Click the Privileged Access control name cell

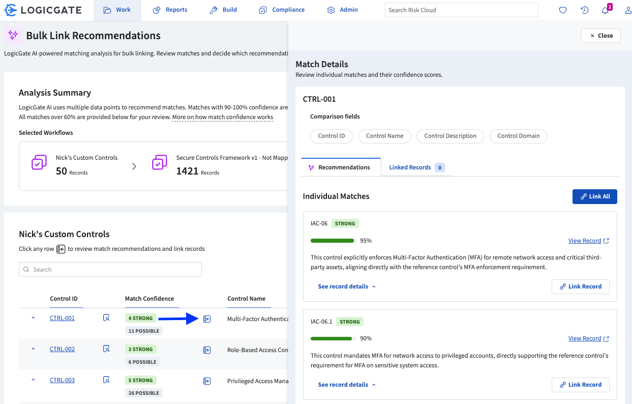click(x=257, y=381)
